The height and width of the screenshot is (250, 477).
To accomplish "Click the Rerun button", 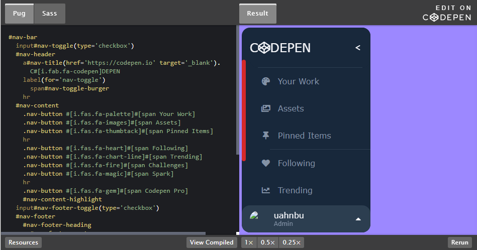I will pyautogui.click(x=460, y=242).
